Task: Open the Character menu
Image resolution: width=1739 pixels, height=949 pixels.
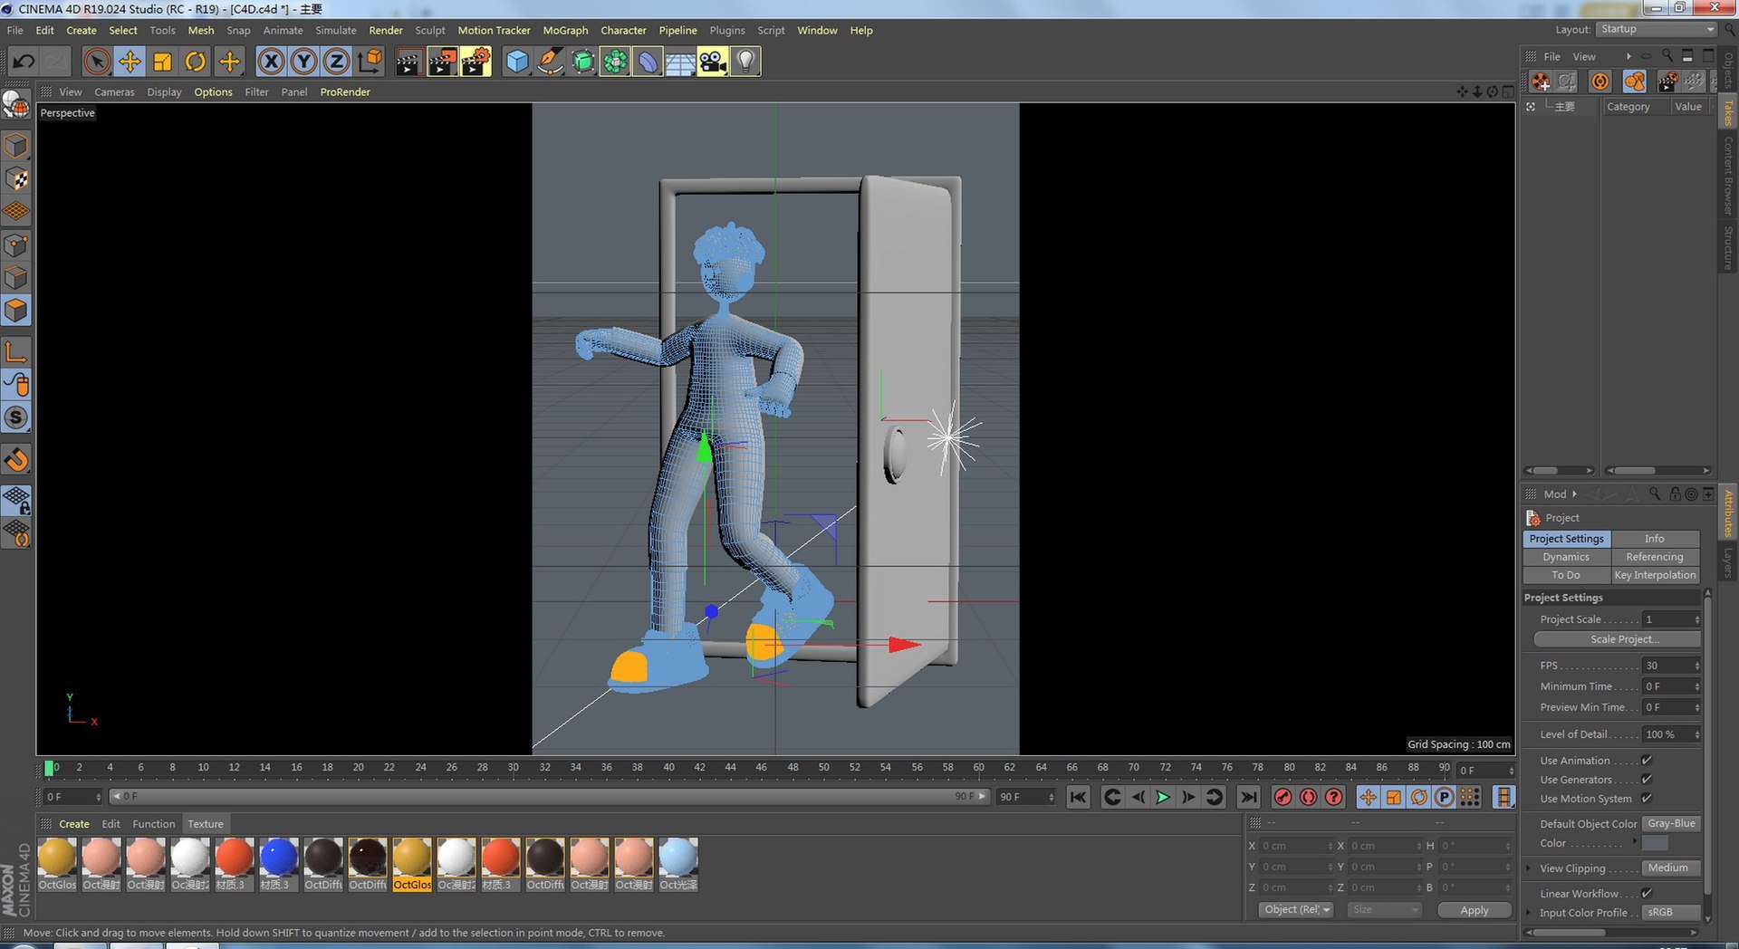Action: (623, 30)
